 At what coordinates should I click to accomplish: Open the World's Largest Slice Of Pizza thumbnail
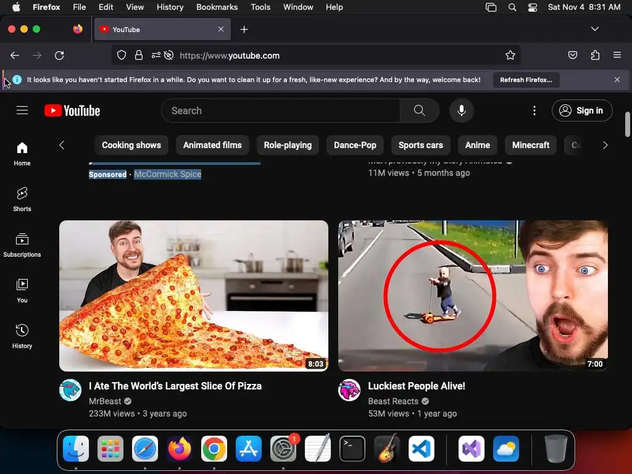click(194, 296)
